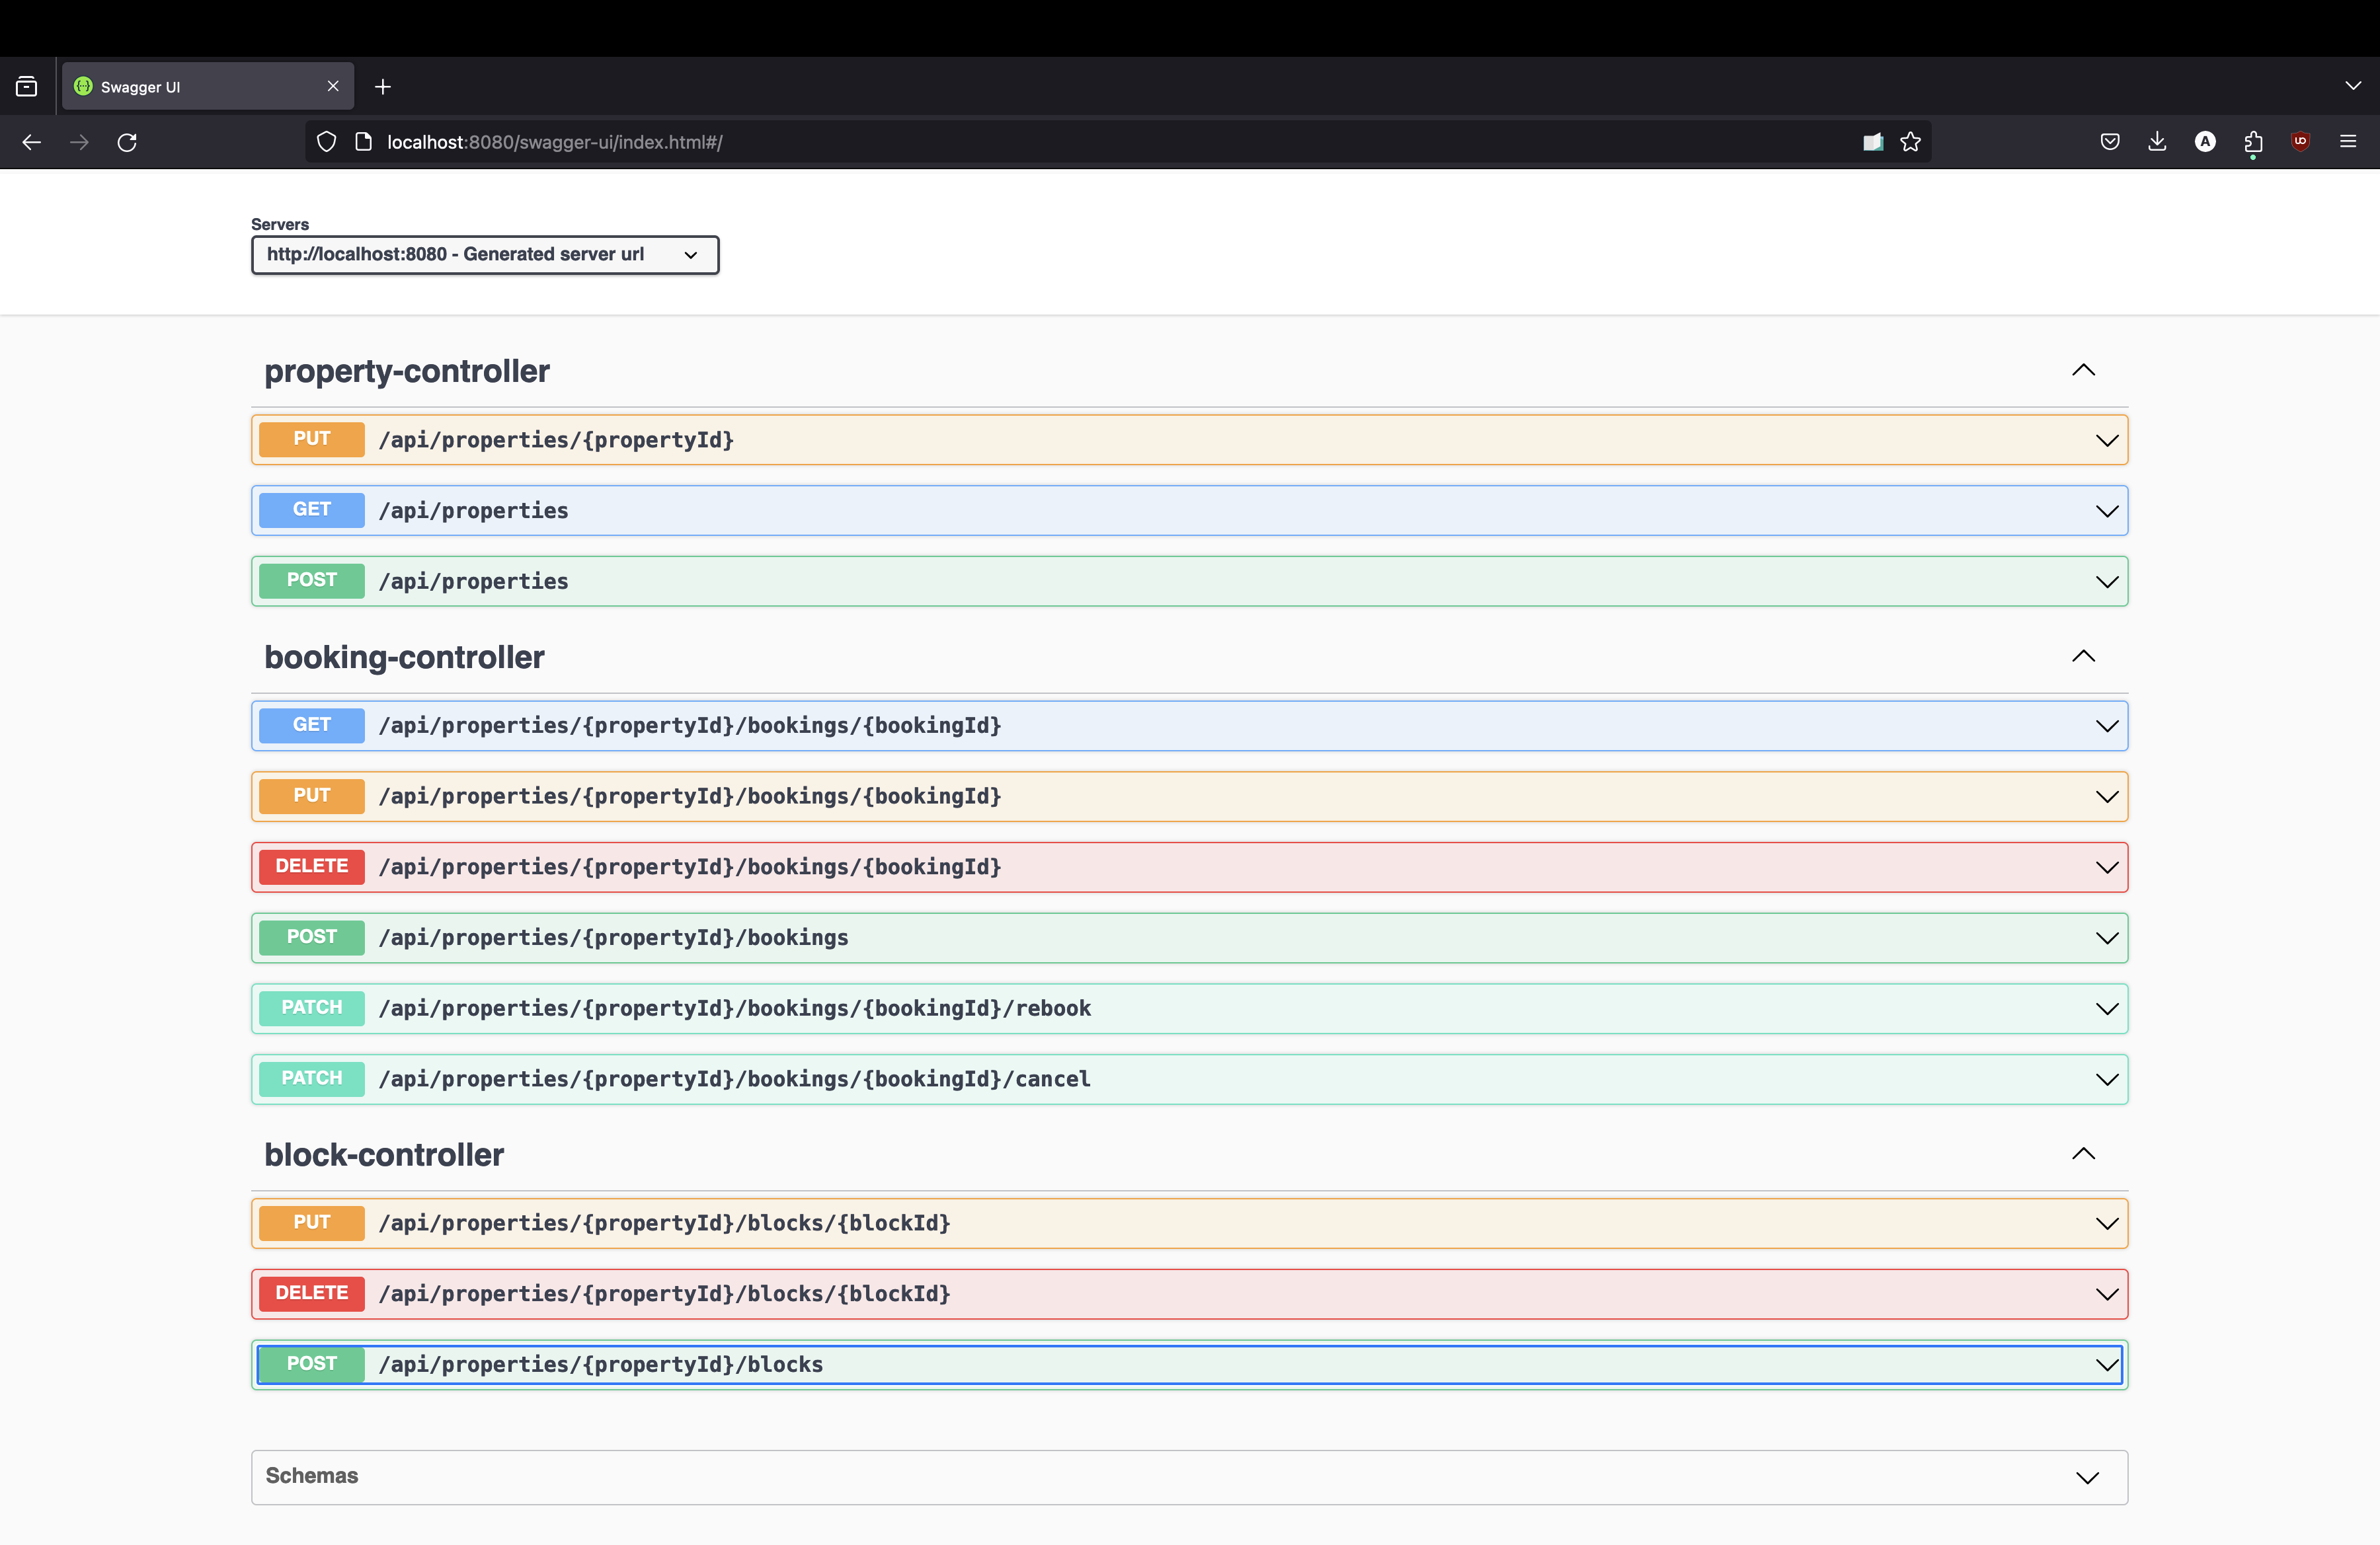
Task: Open the hamburger application menu
Action: [x=2348, y=142]
